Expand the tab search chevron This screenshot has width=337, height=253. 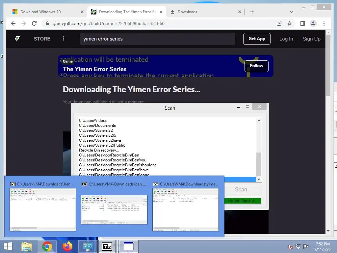(291, 12)
